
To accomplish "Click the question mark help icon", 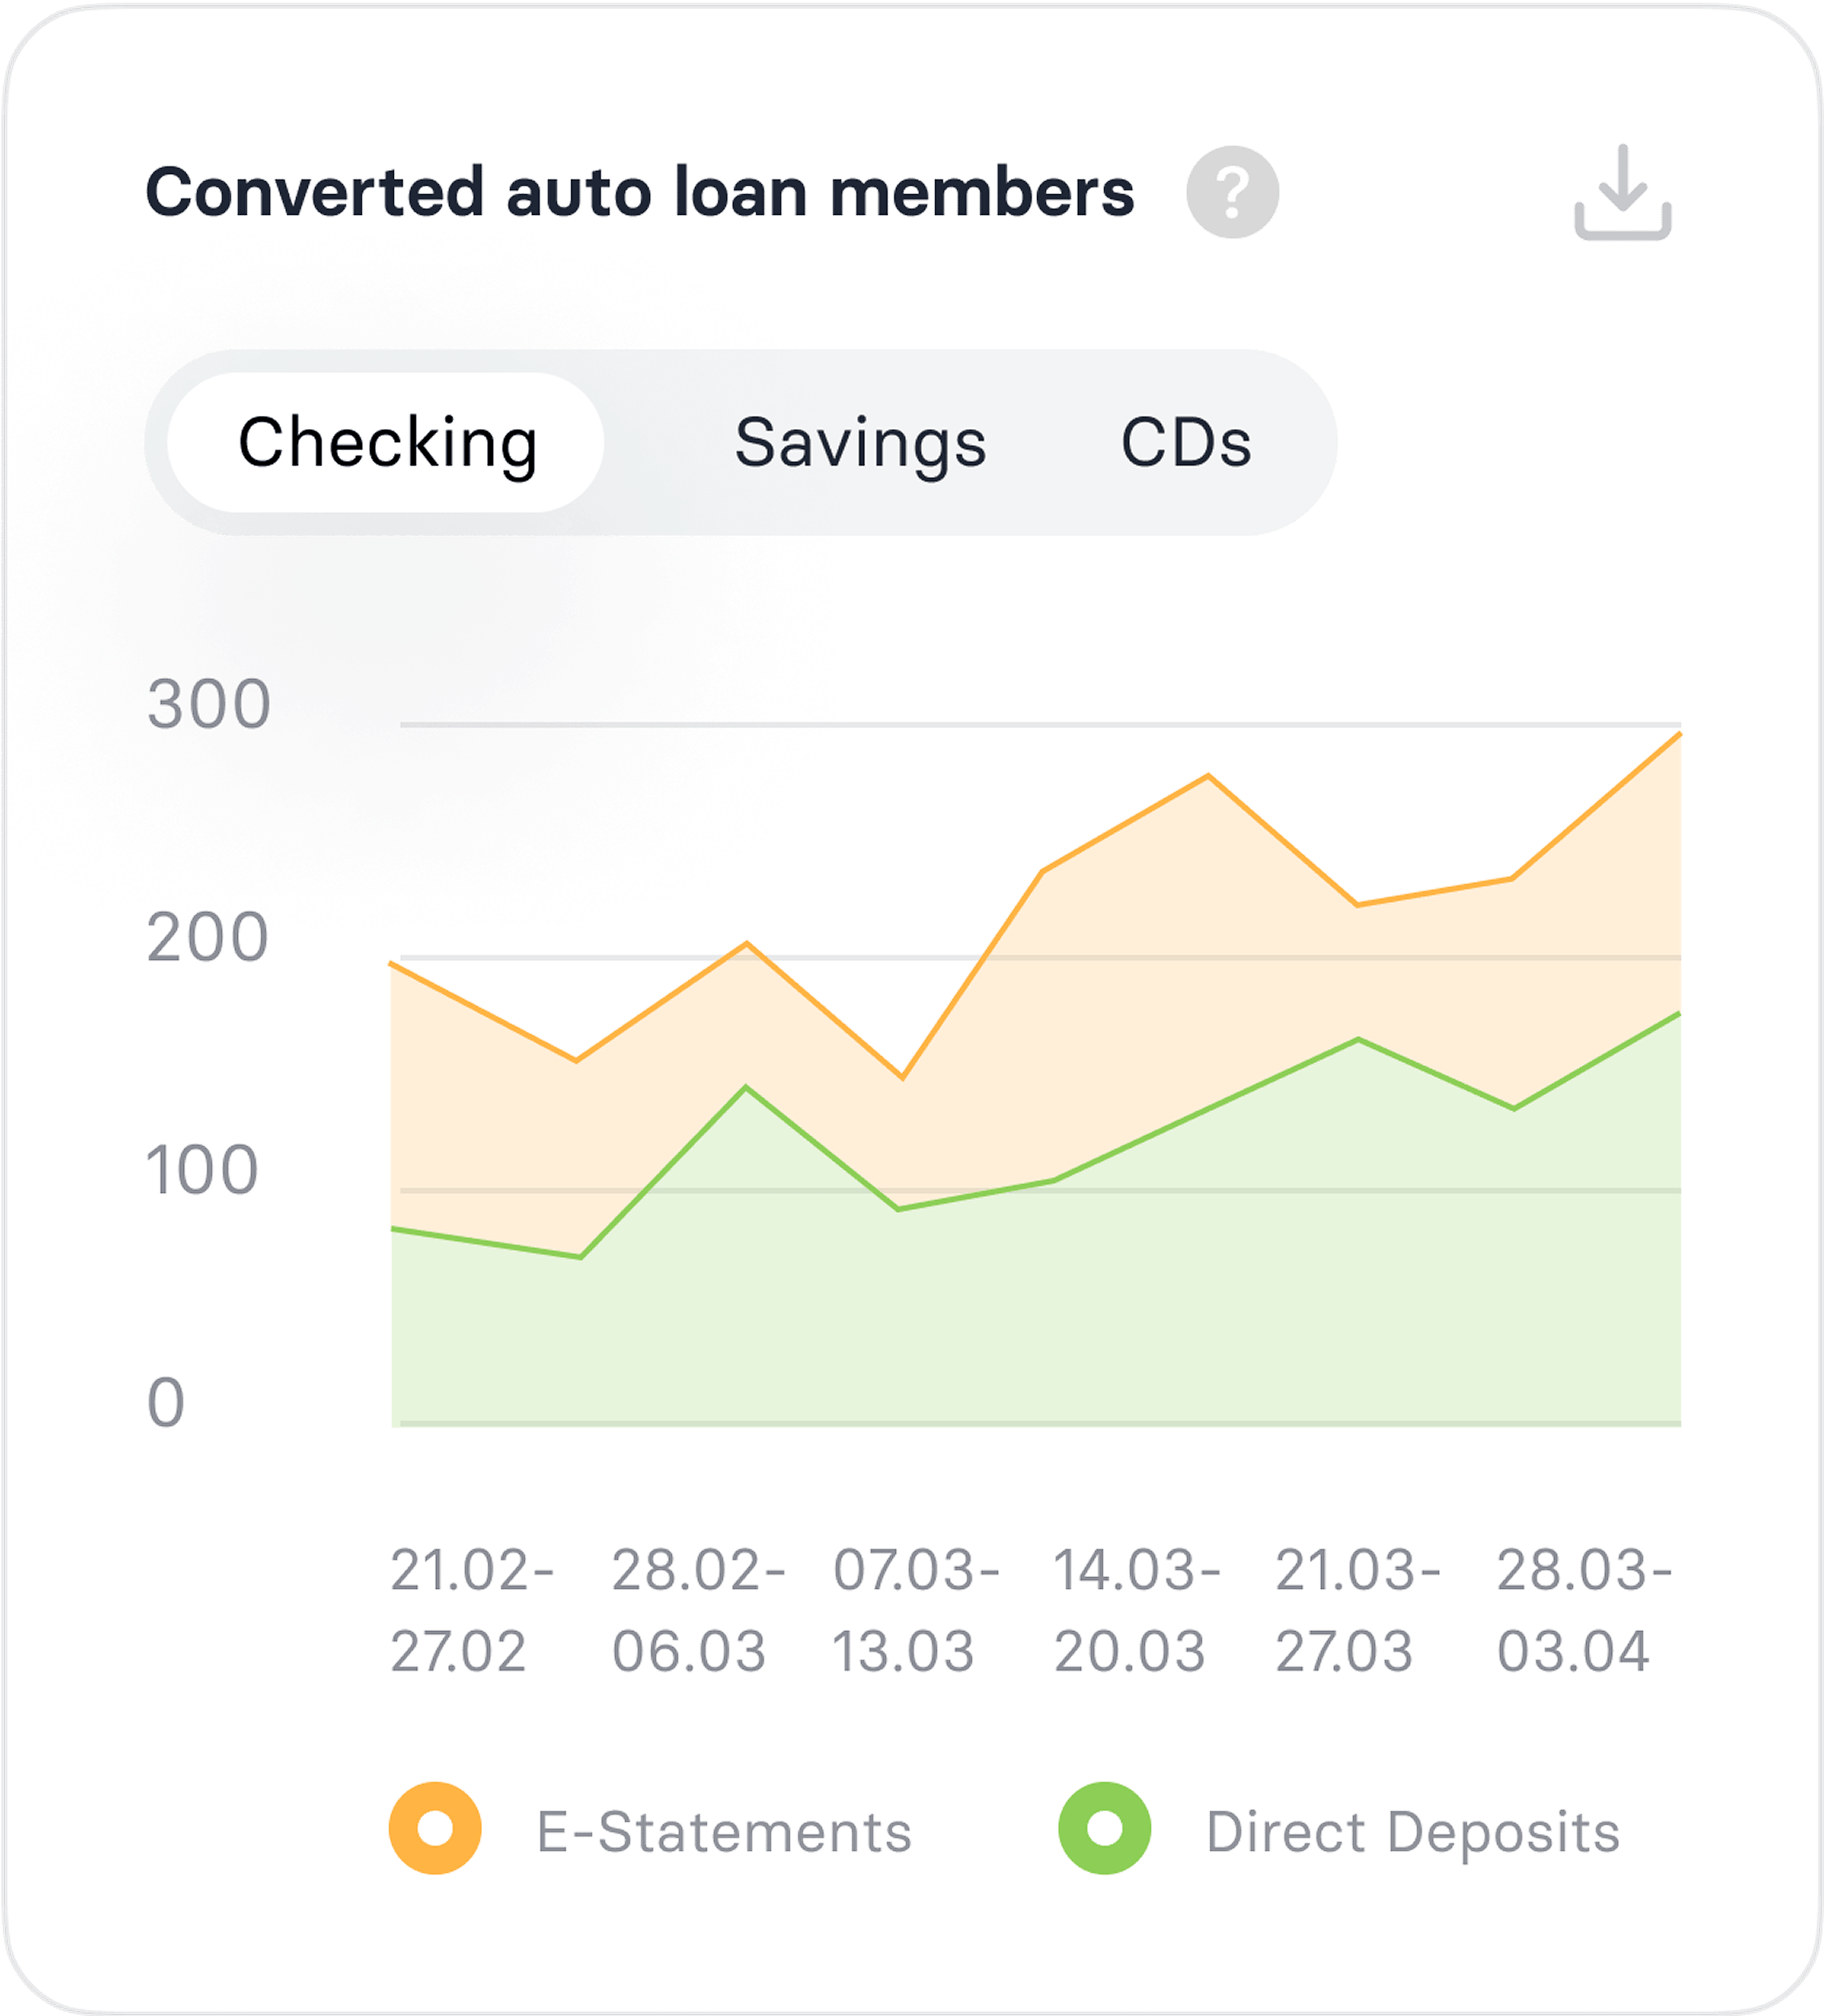I will click(1232, 192).
